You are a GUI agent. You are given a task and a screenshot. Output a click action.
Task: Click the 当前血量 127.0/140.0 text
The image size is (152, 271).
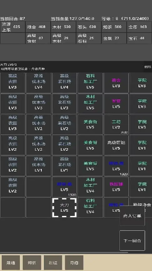pyautogui.click(x=72, y=19)
